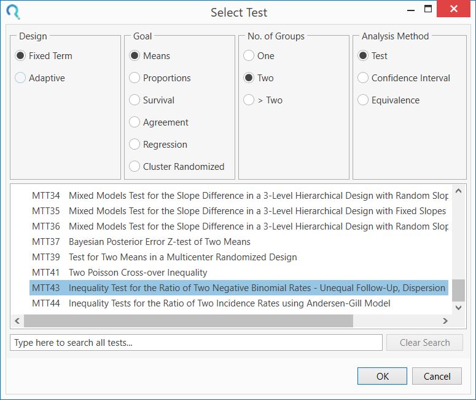Click the horizontal scroll right arrow

pos(445,321)
